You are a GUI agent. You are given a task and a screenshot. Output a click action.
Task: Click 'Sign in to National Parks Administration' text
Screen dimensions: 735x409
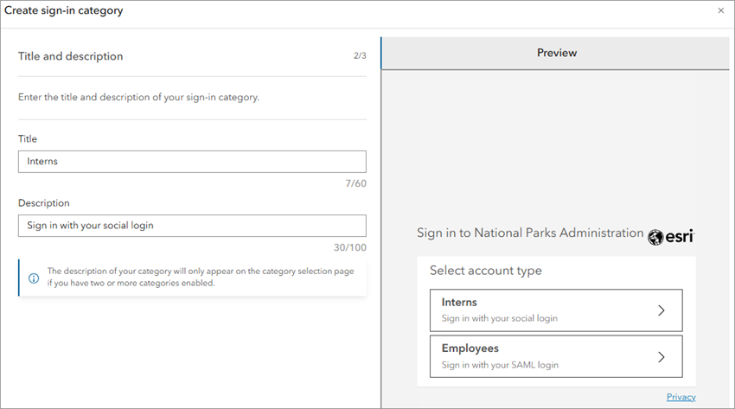pos(530,233)
